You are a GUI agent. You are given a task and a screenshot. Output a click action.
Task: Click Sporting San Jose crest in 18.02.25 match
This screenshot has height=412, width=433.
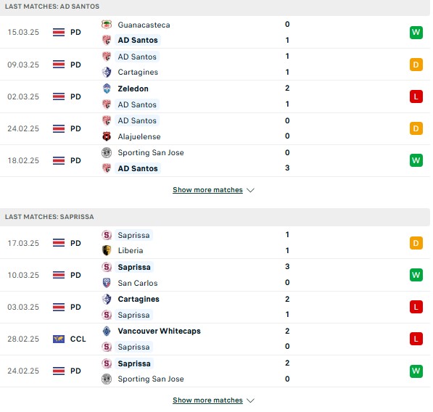(x=107, y=152)
